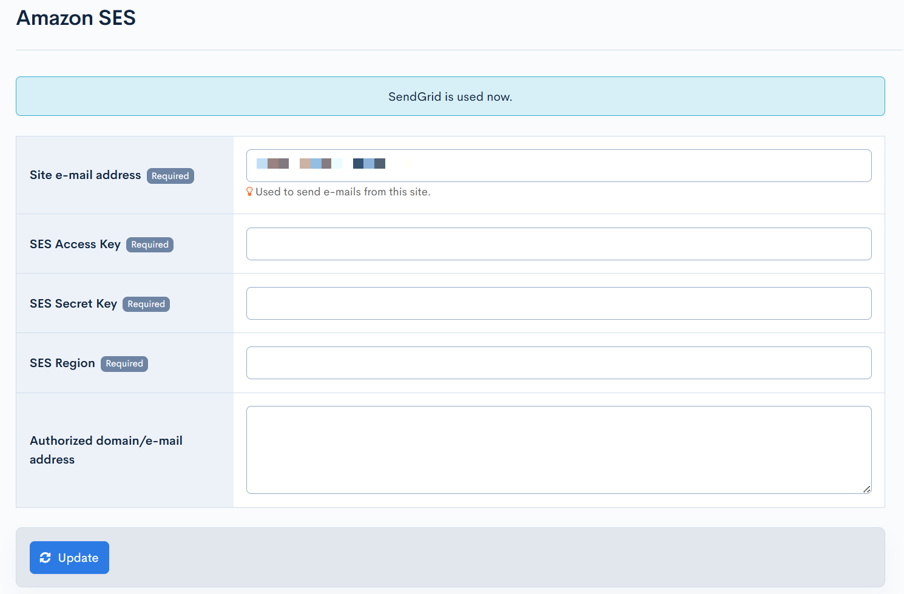The image size is (904, 594).
Task: Click the 'SES Region' label
Action: [62, 363]
